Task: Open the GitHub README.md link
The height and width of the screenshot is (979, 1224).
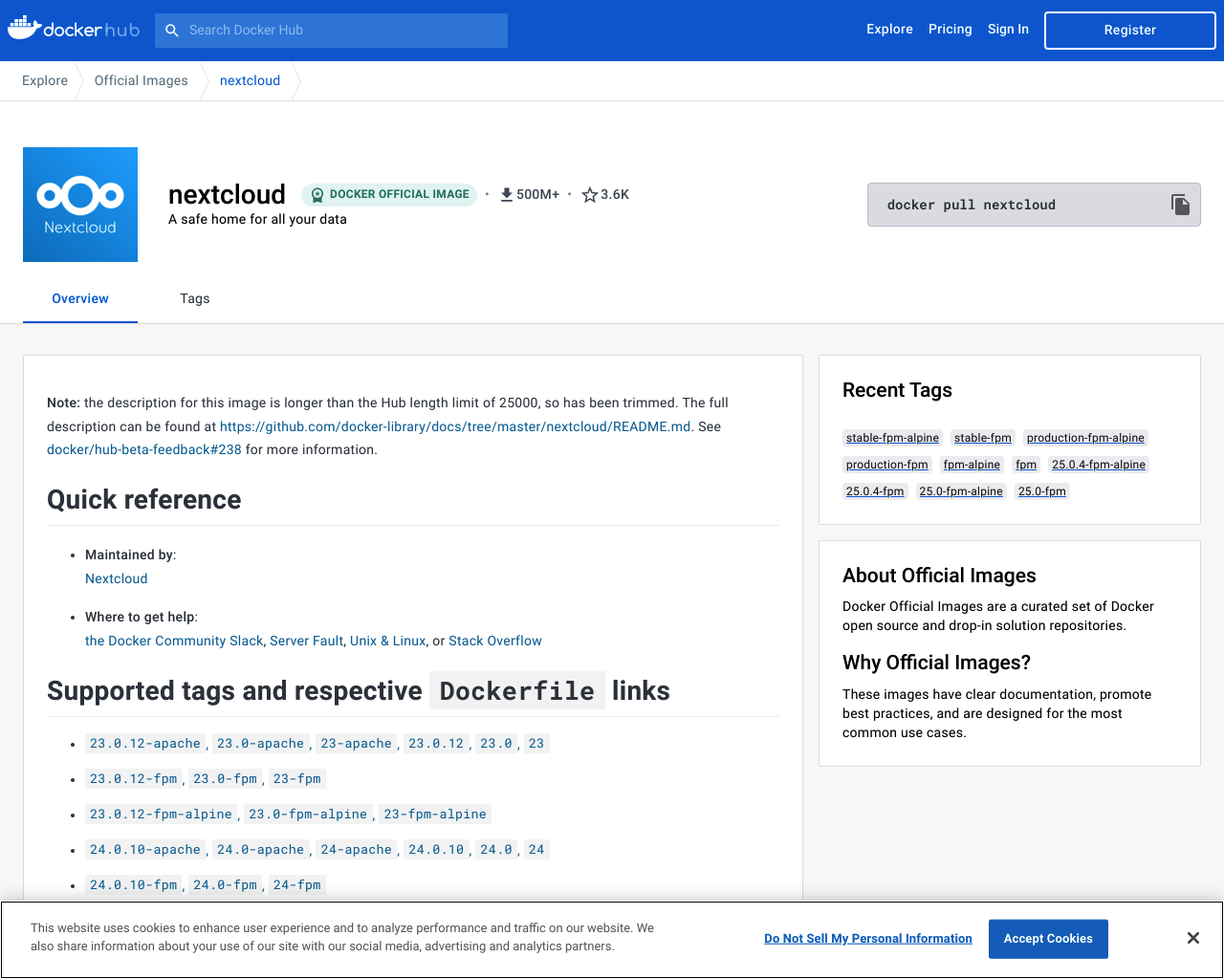Action: pyautogui.click(x=456, y=426)
